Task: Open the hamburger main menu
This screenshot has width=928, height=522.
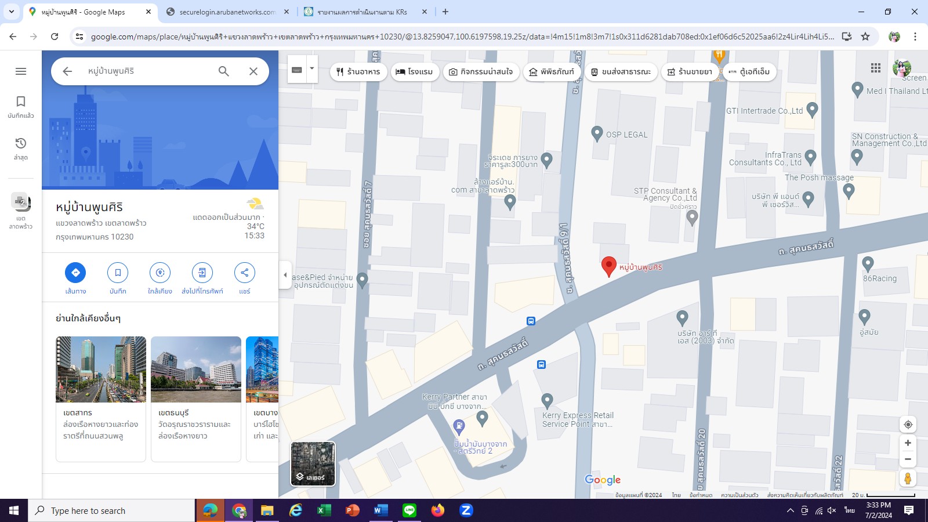Action: click(x=21, y=71)
